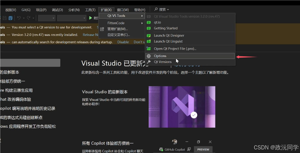Click the Release Notes link
Screen dimensions: 300x153
pyautogui.click(x=91, y=35)
